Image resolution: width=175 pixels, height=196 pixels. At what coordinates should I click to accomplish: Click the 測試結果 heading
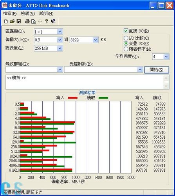[x=87, y=92]
